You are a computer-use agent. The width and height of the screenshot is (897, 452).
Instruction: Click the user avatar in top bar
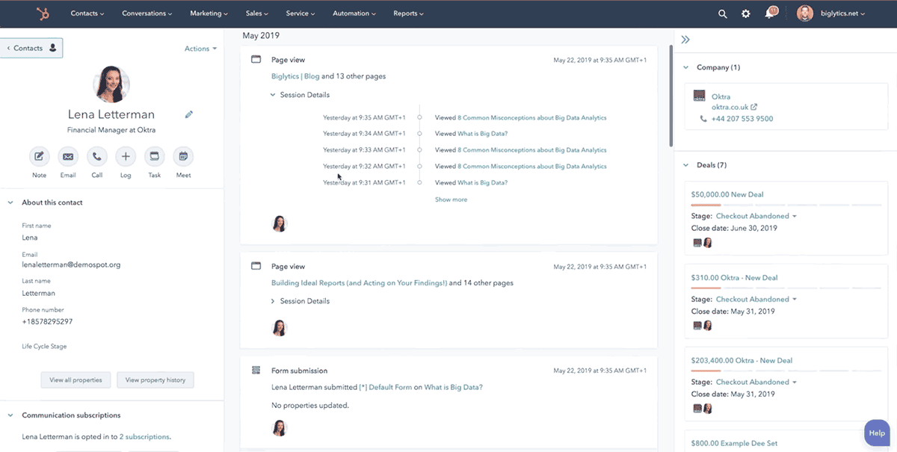point(804,13)
